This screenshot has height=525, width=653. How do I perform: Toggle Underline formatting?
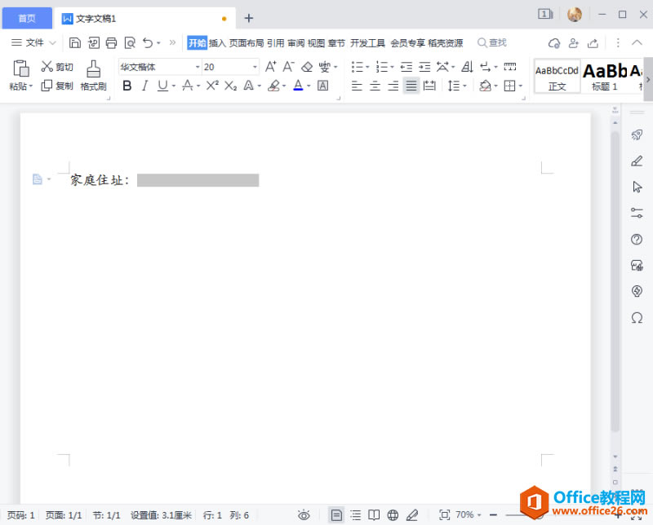(x=162, y=86)
